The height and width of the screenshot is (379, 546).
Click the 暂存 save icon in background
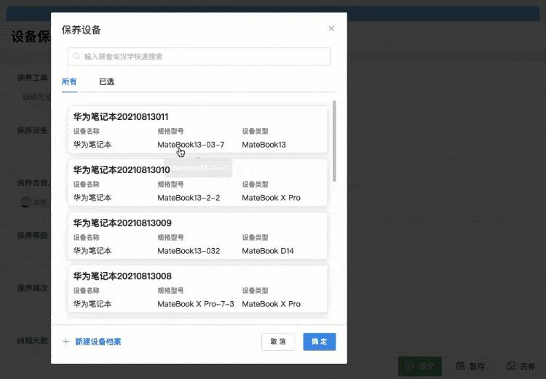460,366
